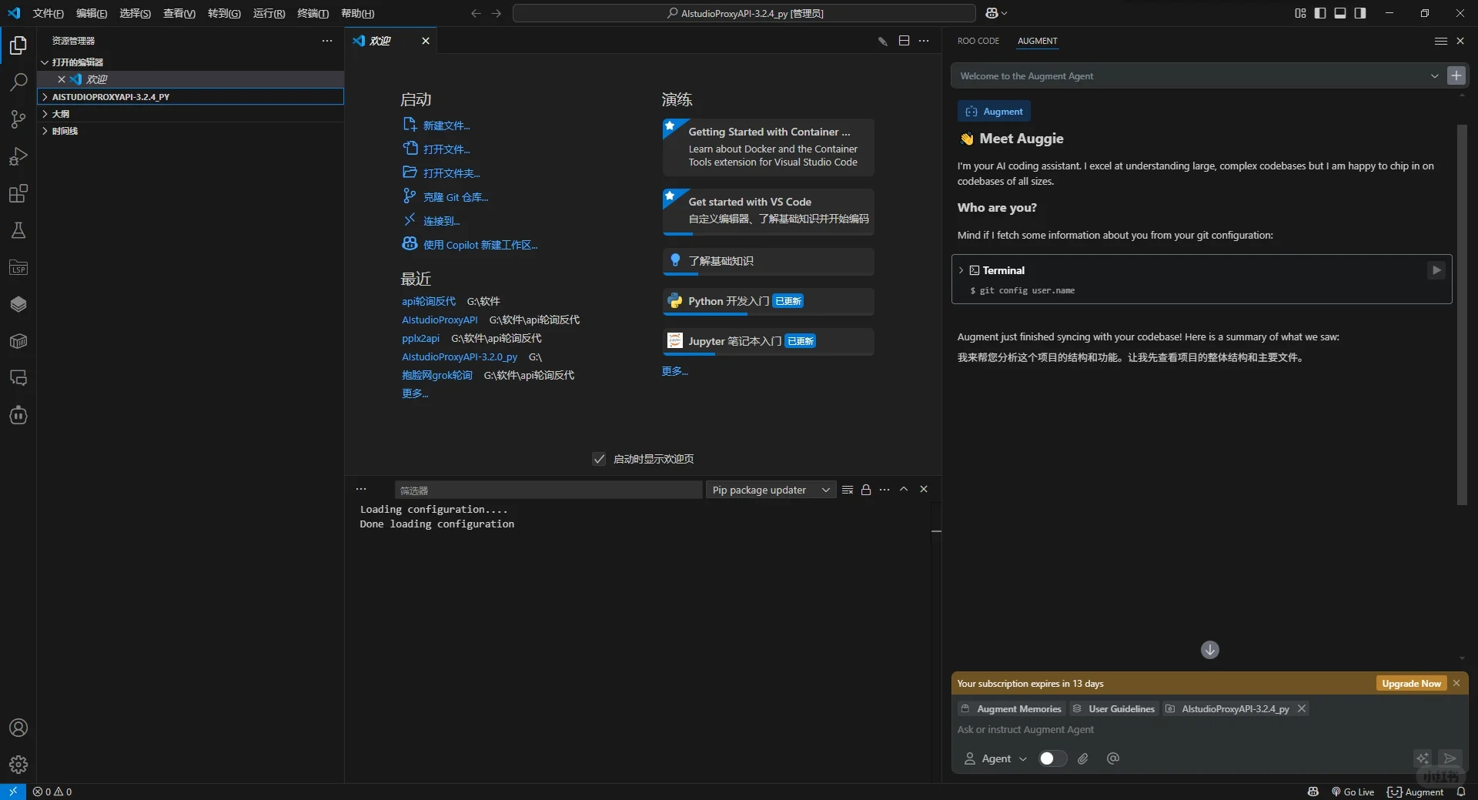
Task: Open the Extensions view
Action: click(x=18, y=193)
